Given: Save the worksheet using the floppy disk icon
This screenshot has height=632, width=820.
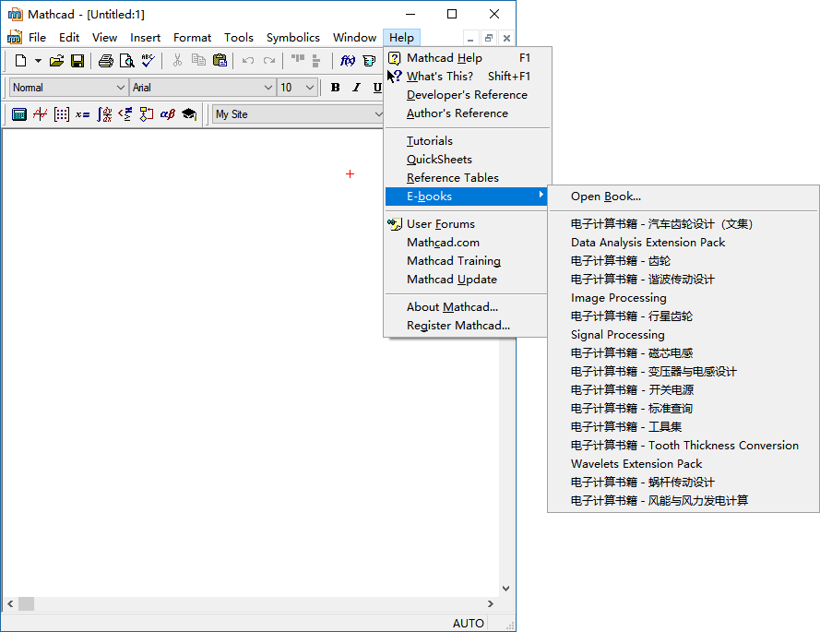Looking at the screenshot, I should [x=77, y=61].
